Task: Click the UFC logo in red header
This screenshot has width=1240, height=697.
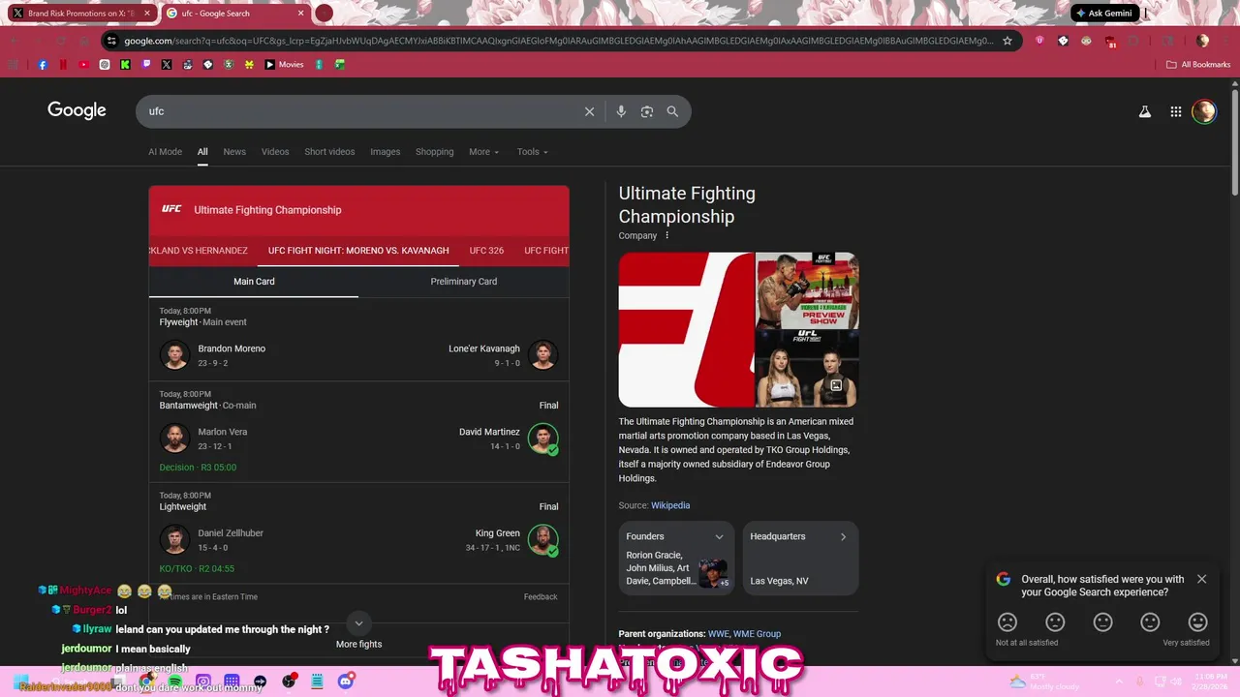Action: click(171, 209)
